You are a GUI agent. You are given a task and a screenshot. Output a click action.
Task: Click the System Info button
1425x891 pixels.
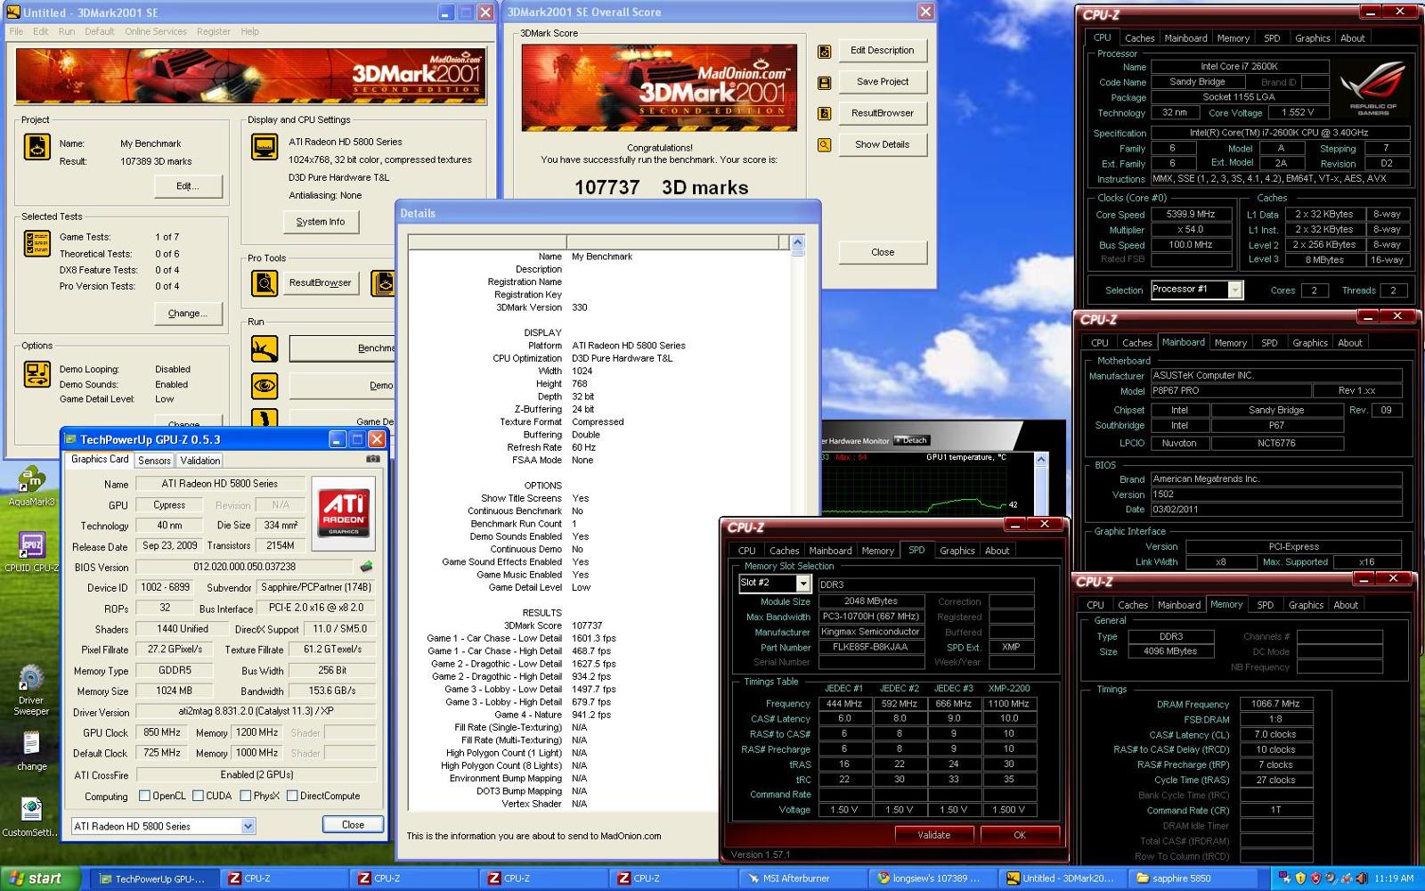[x=321, y=222]
